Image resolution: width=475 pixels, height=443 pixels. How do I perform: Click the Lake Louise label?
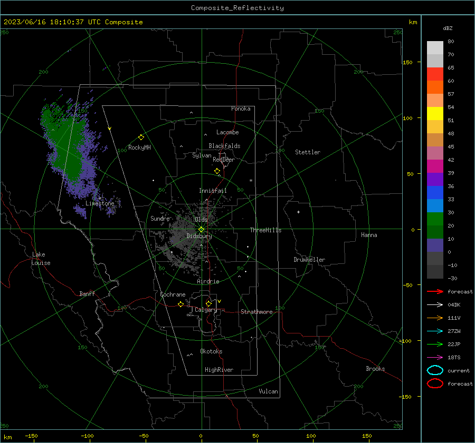tap(41, 259)
